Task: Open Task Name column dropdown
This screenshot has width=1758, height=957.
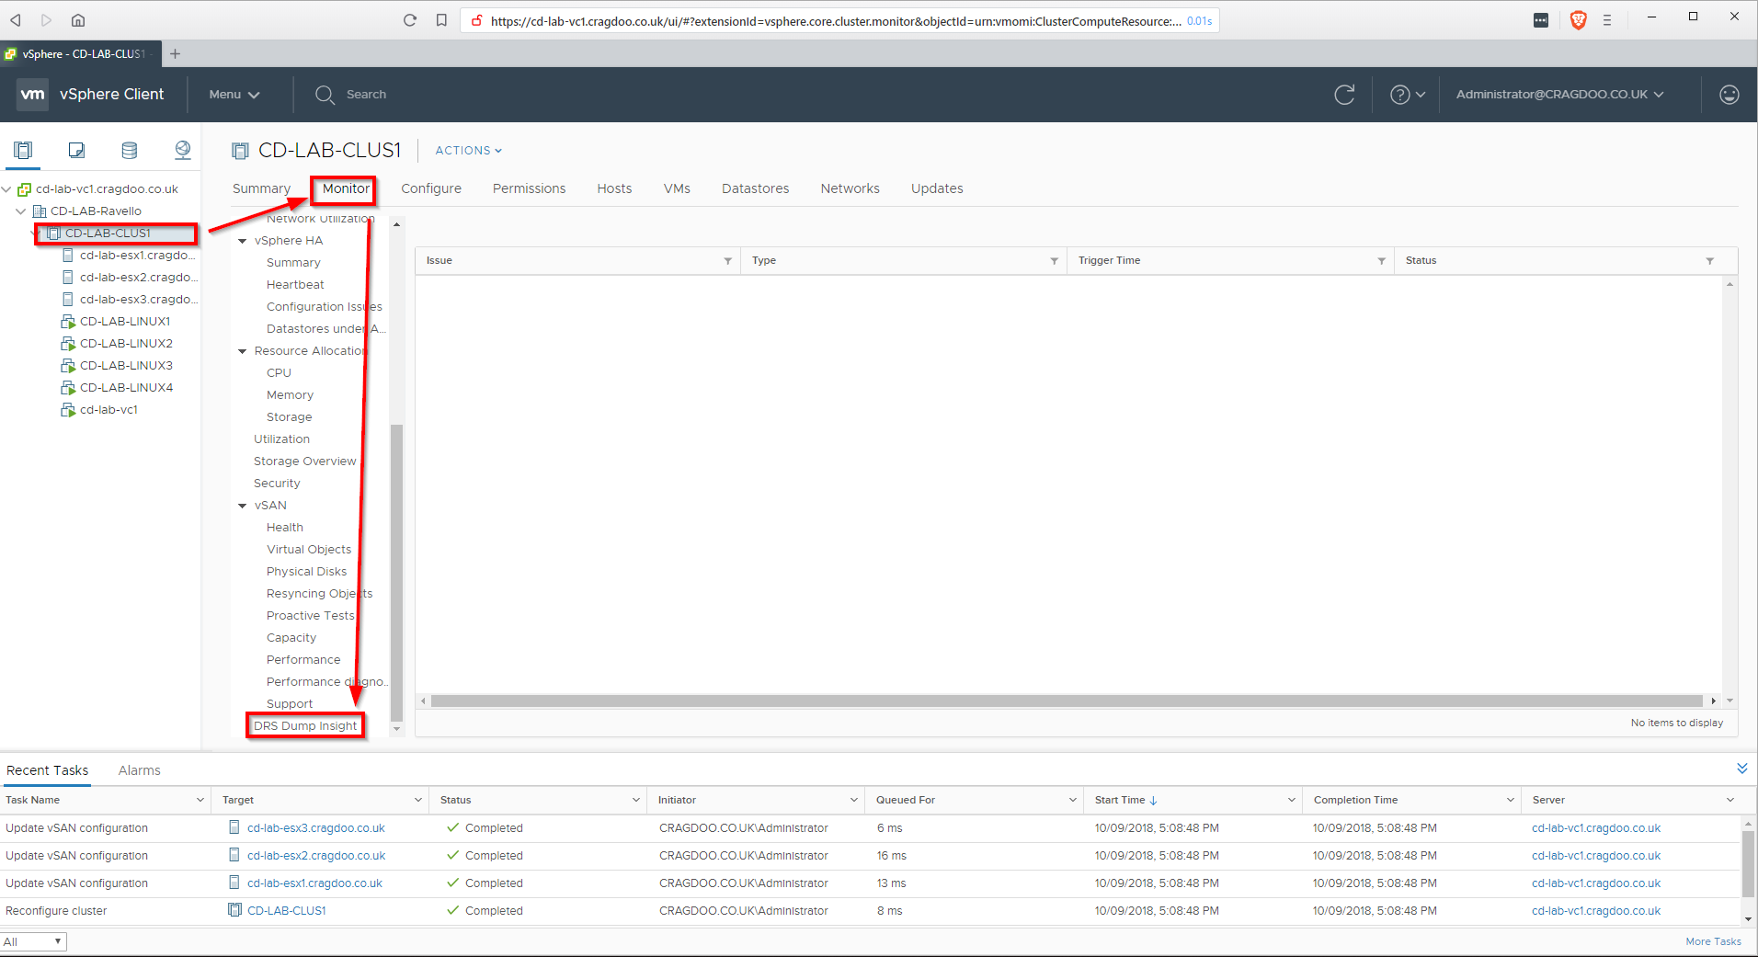Action: [200, 801]
